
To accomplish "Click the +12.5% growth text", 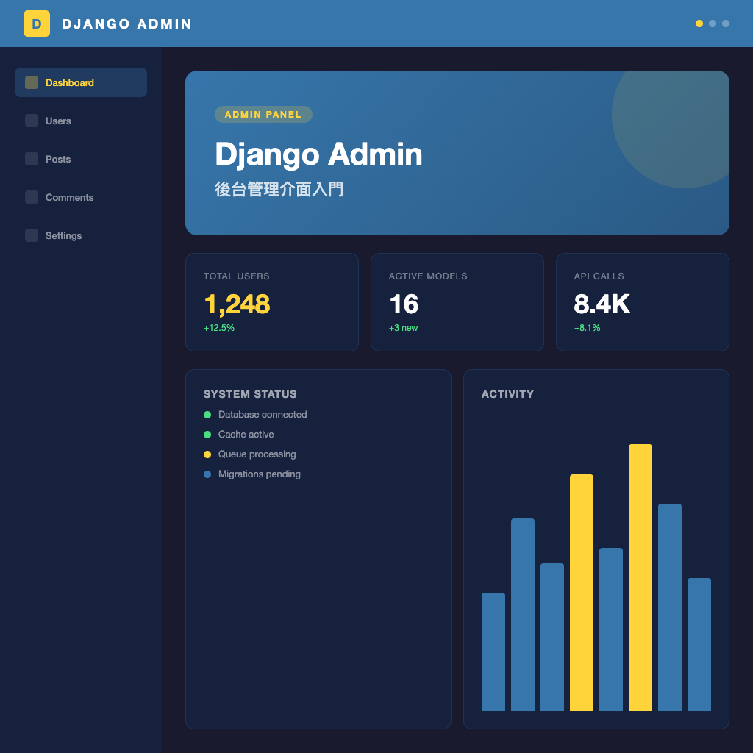I will [x=219, y=328].
